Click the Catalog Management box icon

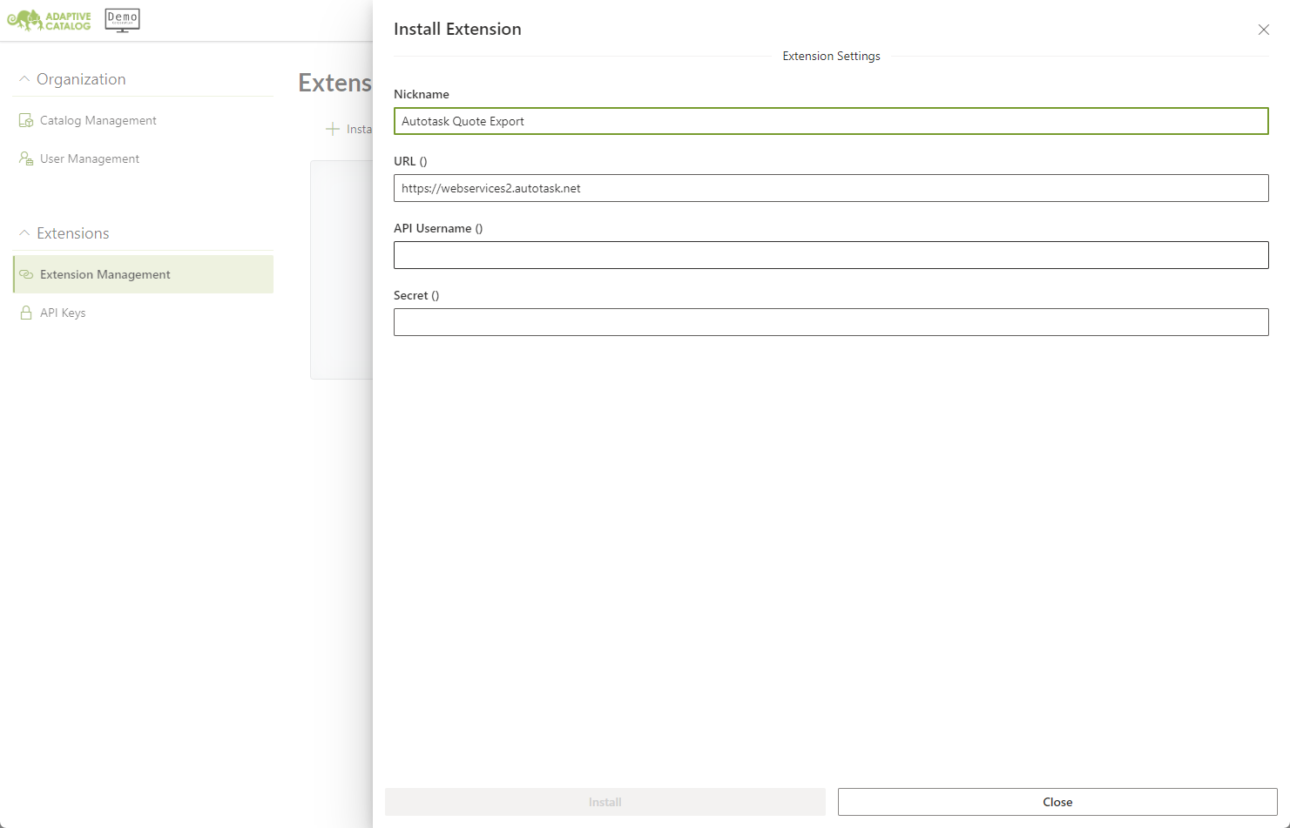pyautogui.click(x=26, y=120)
